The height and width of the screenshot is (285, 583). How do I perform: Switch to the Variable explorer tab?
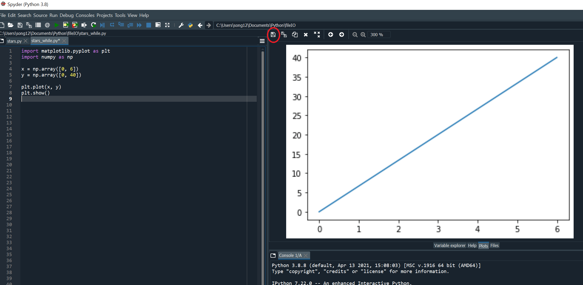coord(449,245)
